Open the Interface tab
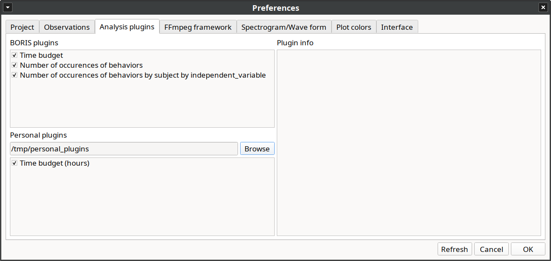The image size is (551, 261). point(397,27)
